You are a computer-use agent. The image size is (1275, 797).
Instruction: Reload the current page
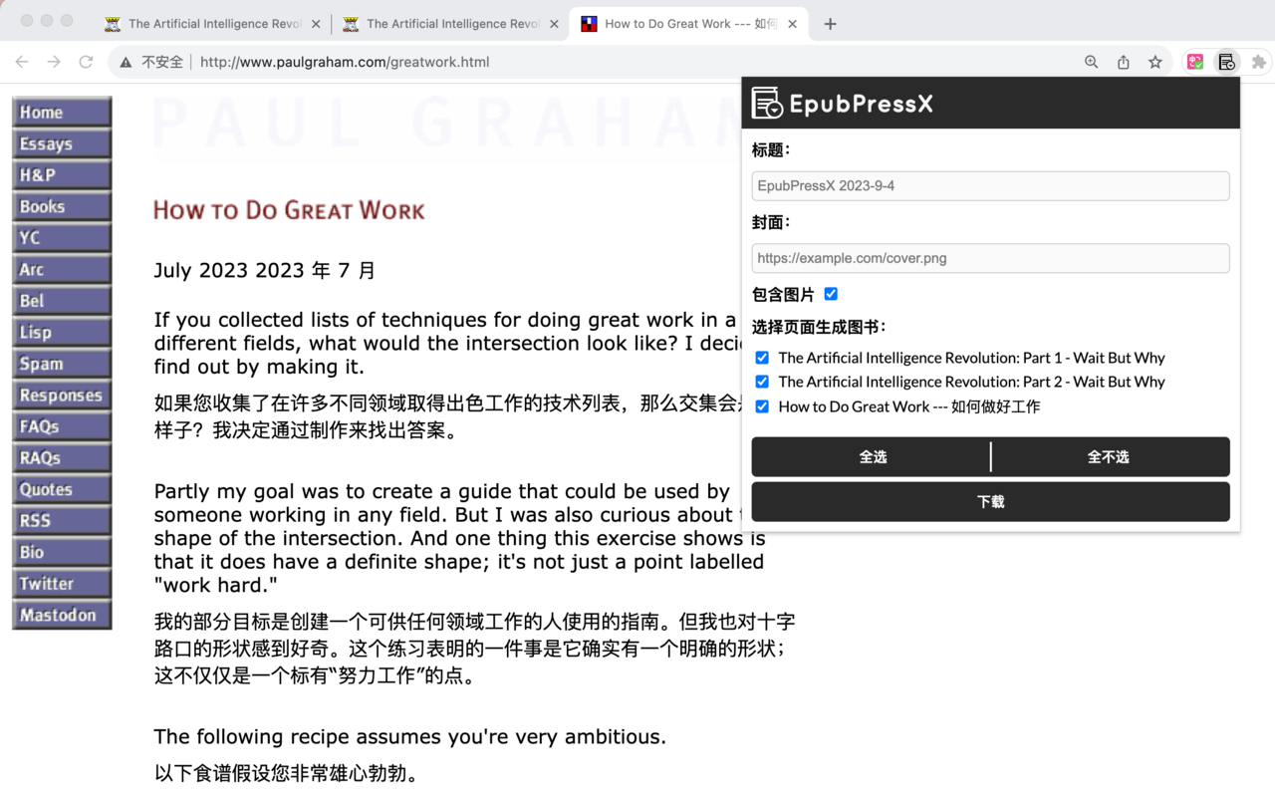pos(86,61)
